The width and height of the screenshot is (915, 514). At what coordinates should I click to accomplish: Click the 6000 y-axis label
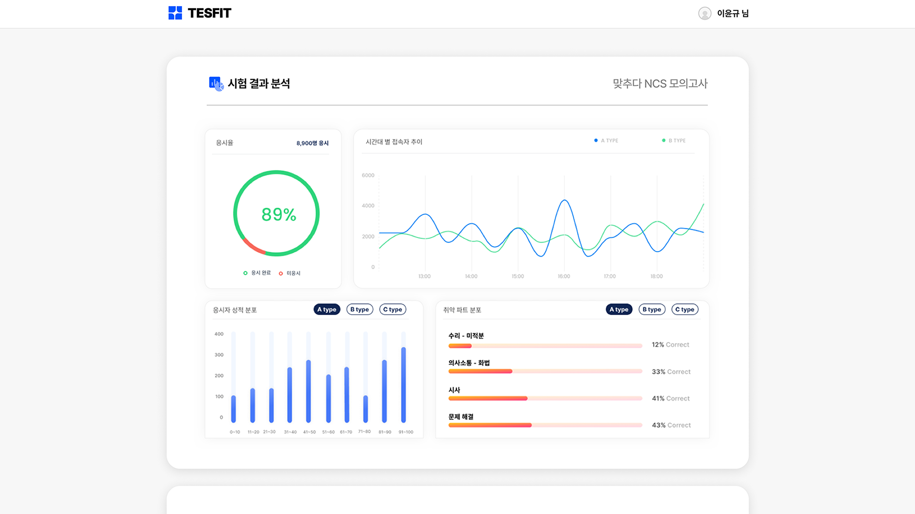coord(368,175)
